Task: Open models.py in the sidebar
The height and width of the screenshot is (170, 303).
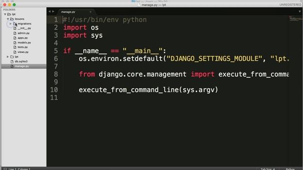Action: [24, 42]
